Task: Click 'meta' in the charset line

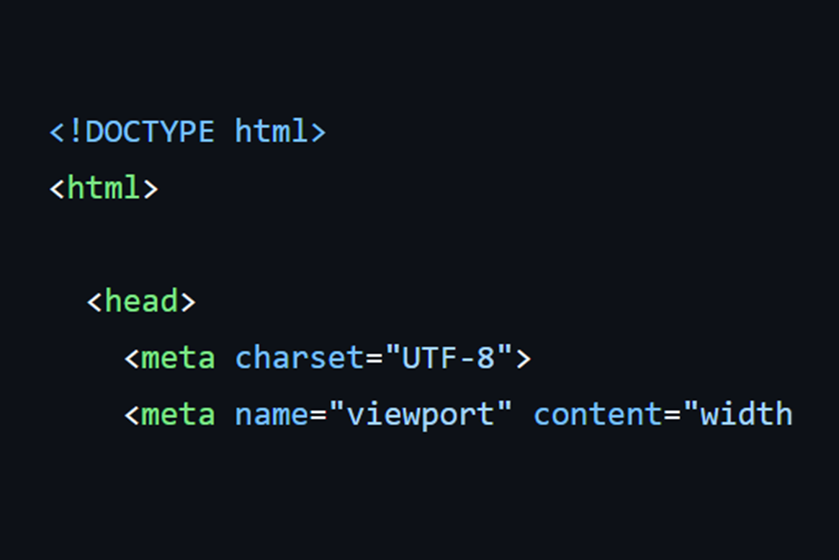Action: click(178, 358)
